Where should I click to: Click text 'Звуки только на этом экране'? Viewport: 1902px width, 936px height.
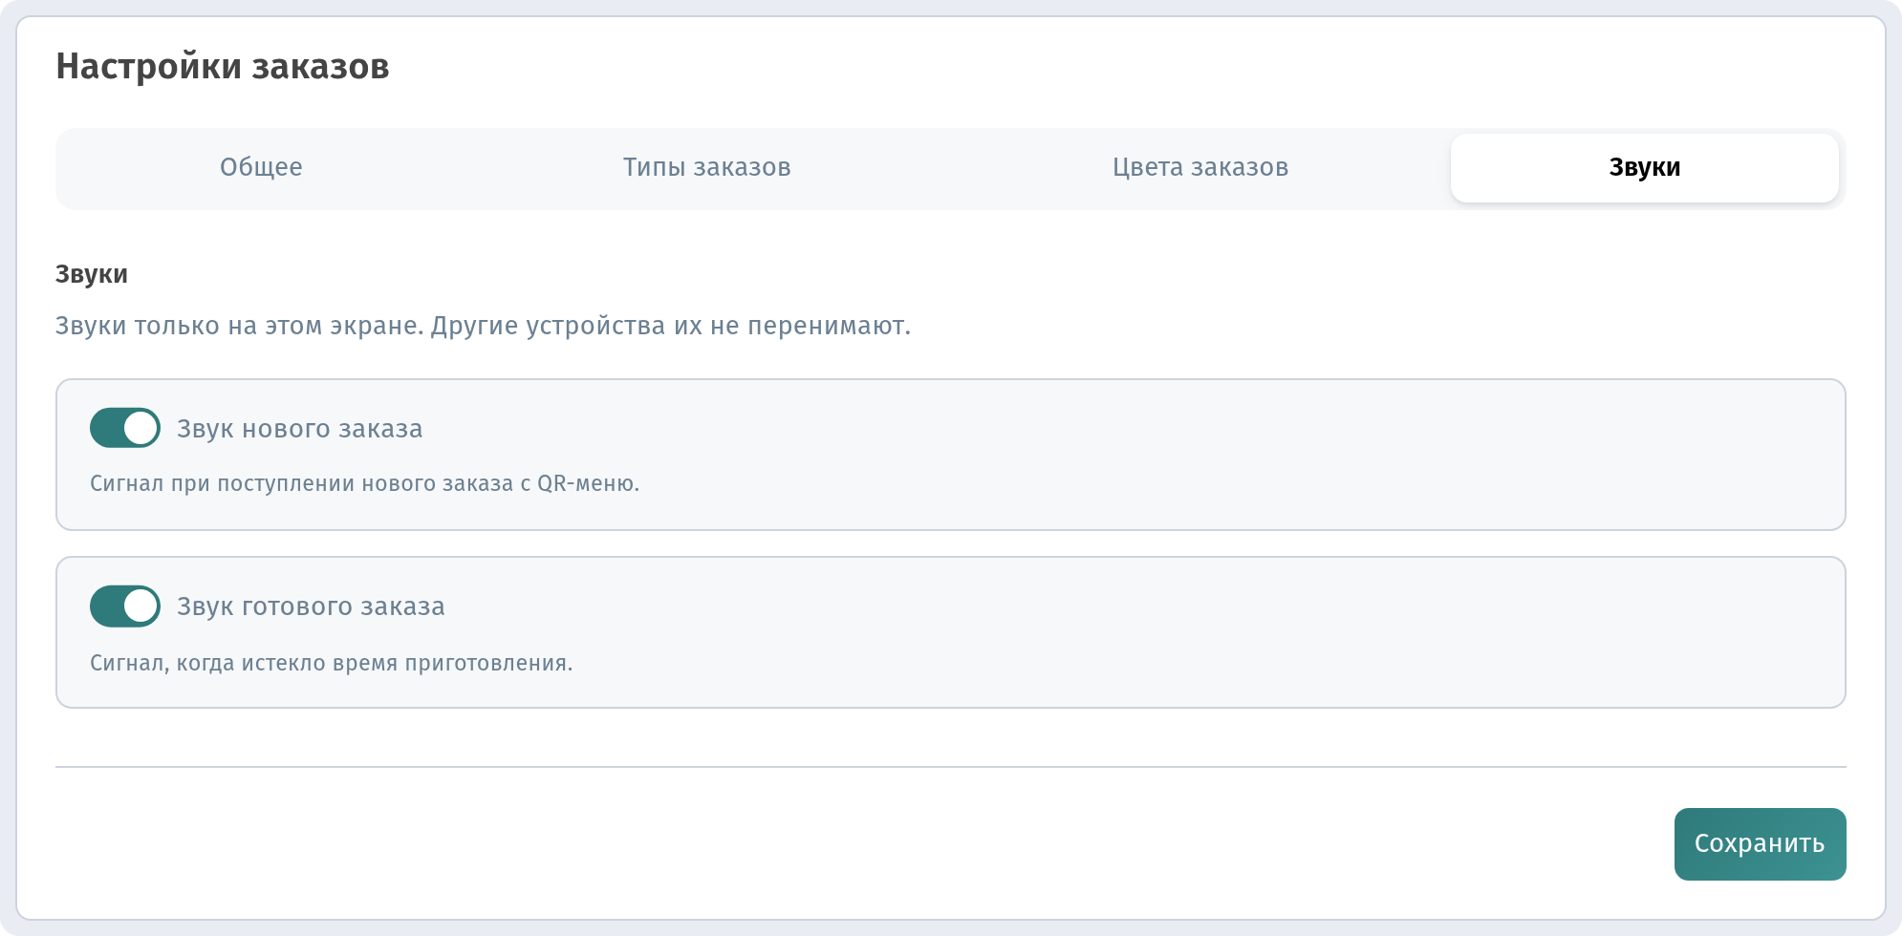(238, 326)
